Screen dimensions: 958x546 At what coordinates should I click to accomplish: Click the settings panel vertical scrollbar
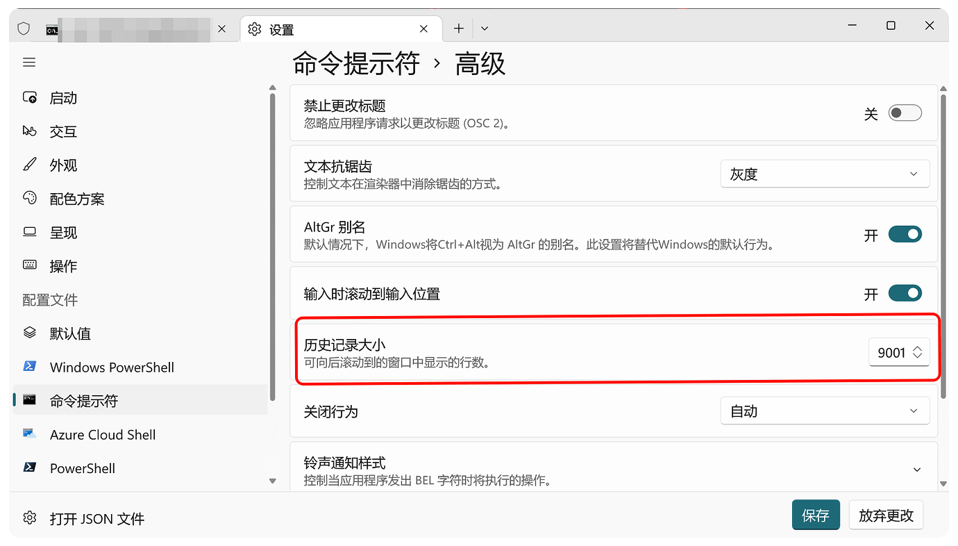click(943, 247)
